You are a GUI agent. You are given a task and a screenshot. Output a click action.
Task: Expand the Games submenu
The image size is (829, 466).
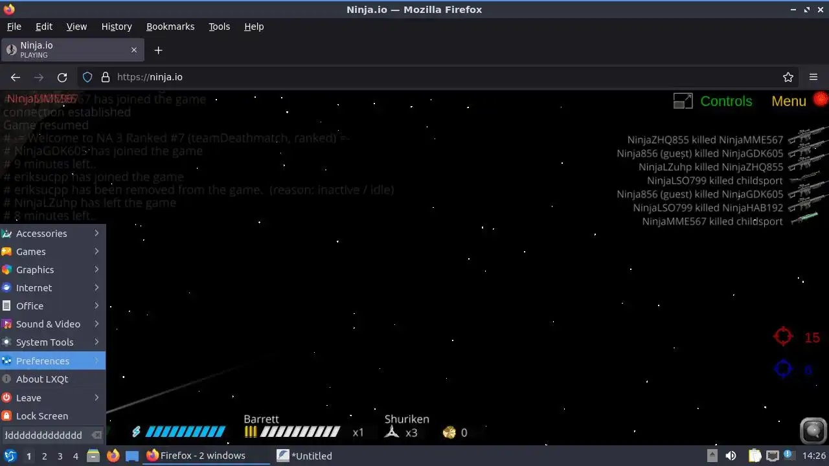(52, 251)
